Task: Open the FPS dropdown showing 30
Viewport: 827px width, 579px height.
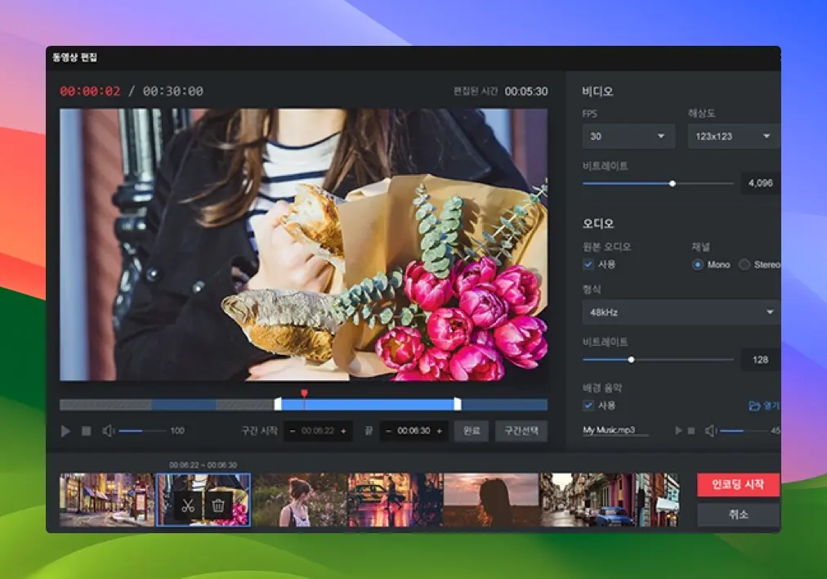Action: pos(628,137)
